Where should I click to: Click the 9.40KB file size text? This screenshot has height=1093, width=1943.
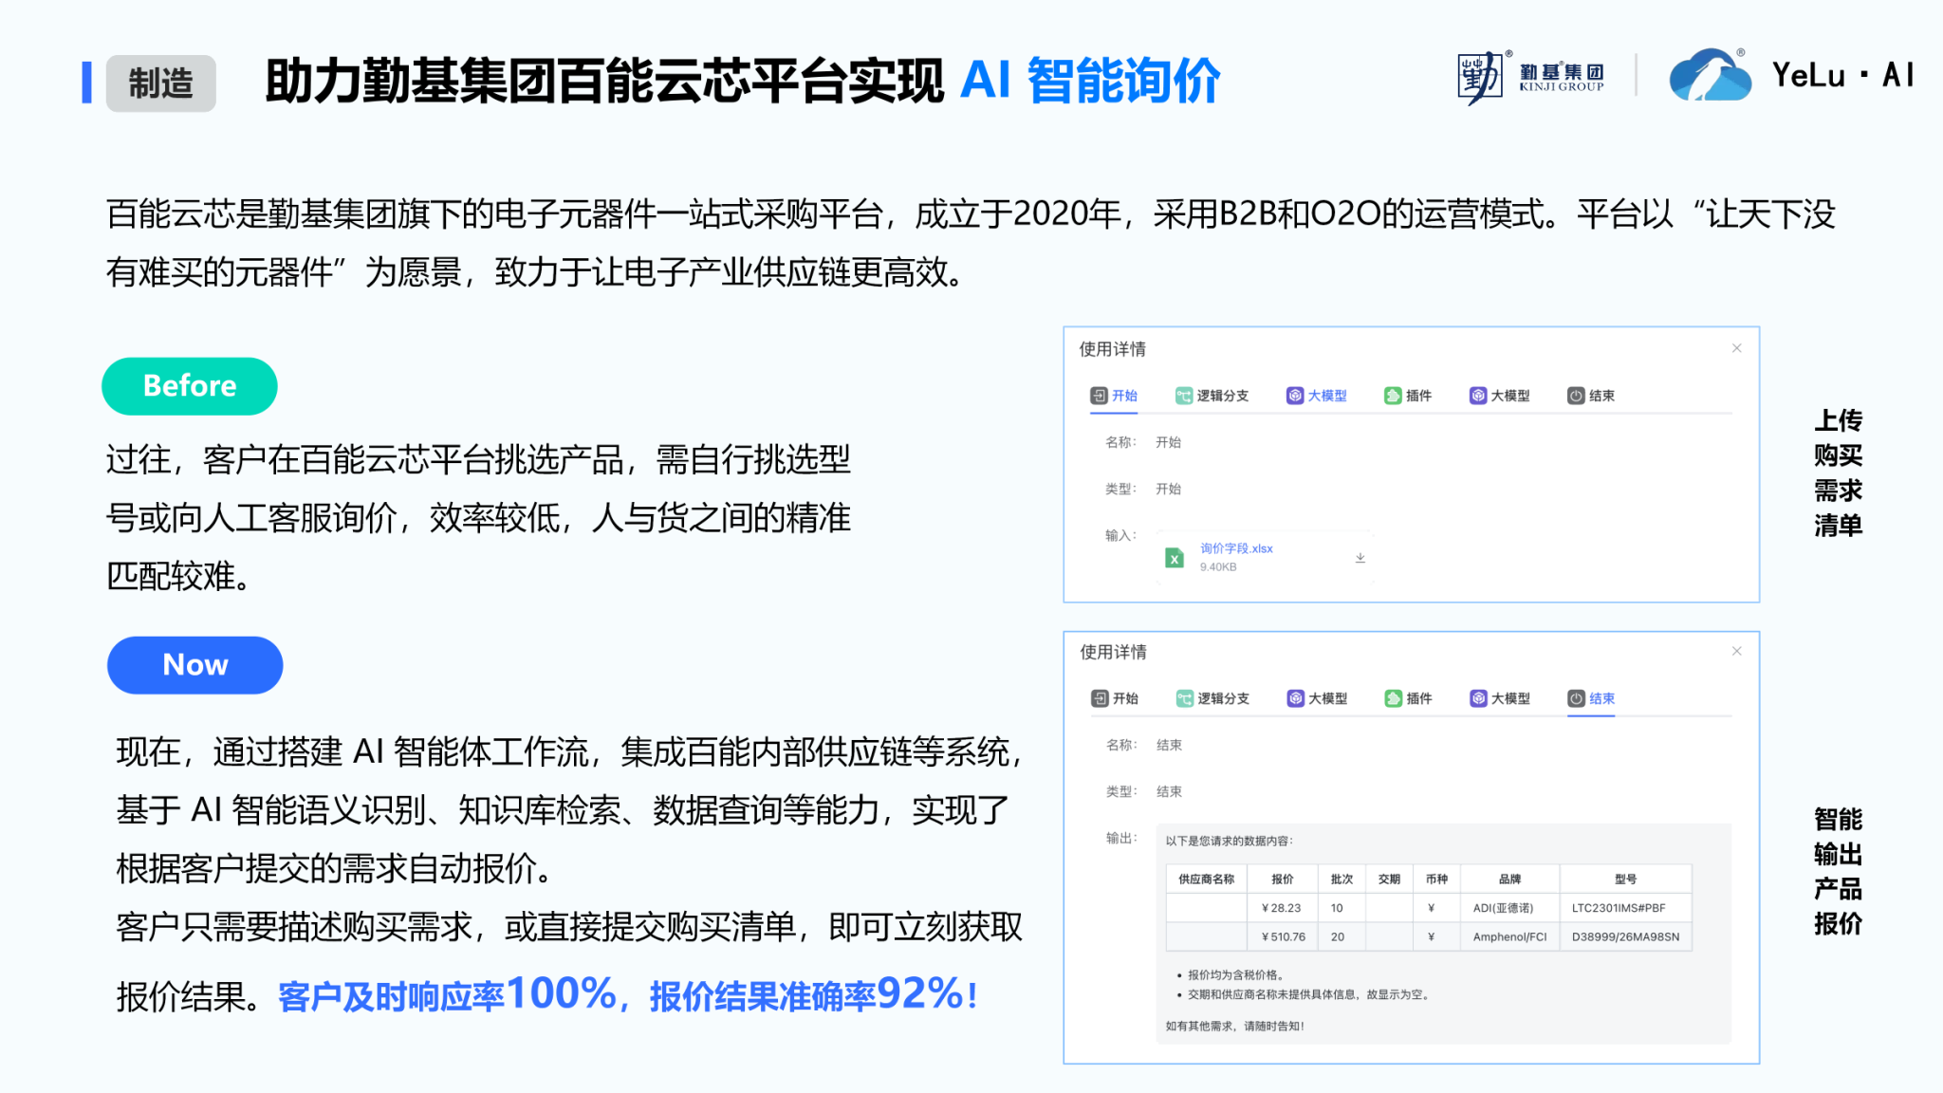point(1218,567)
